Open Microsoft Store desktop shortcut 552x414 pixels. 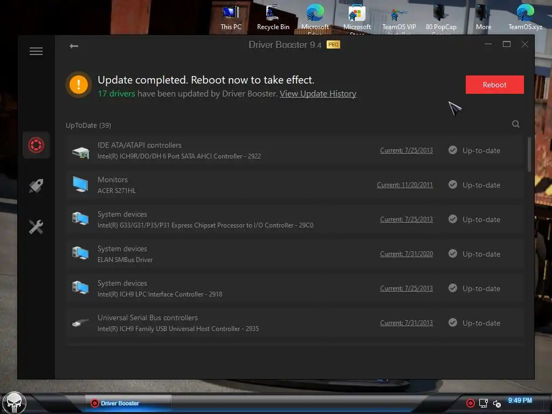[x=357, y=19]
